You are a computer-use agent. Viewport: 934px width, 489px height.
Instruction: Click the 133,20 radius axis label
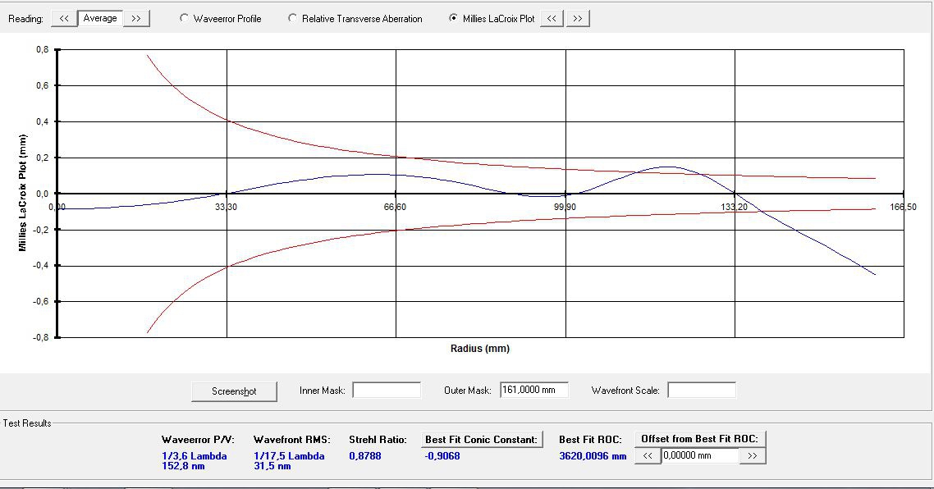click(734, 208)
